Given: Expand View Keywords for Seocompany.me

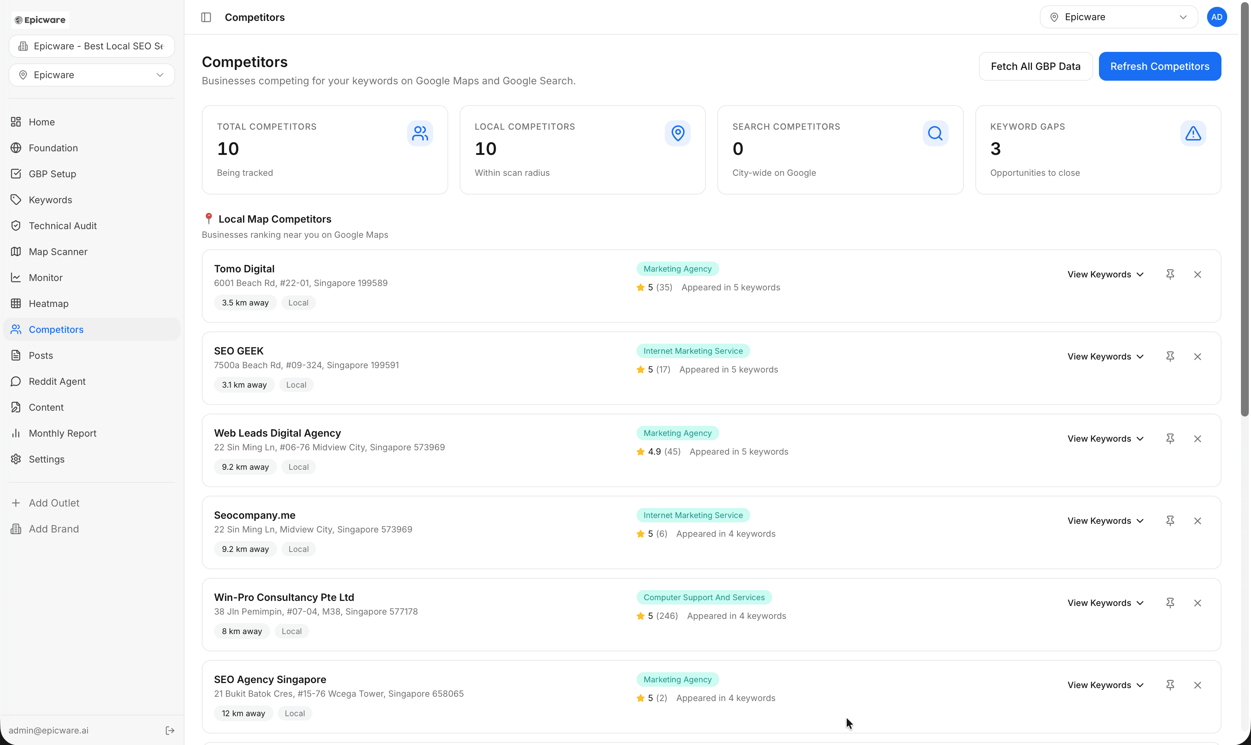Looking at the screenshot, I should click(1105, 521).
